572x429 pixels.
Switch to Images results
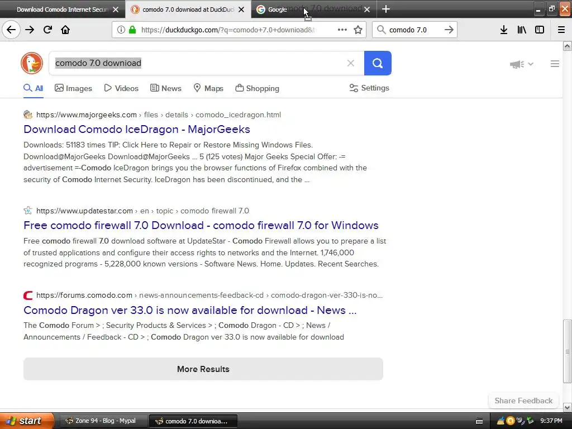click(73, 88)
